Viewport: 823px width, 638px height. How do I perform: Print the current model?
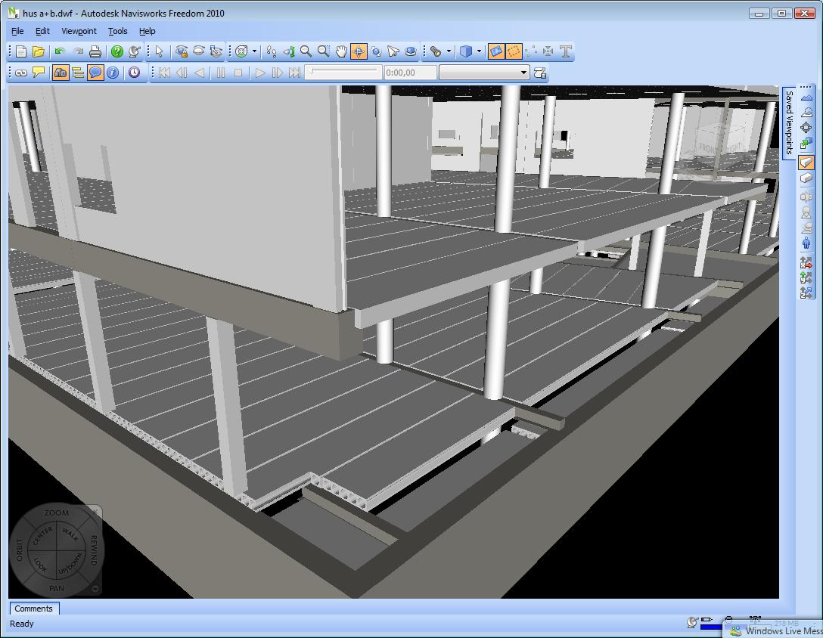tap(94, 51)
